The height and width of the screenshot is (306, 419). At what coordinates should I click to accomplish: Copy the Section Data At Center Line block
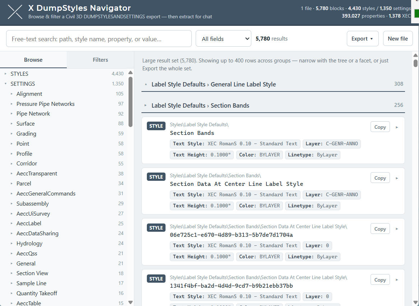click(380, 178)
